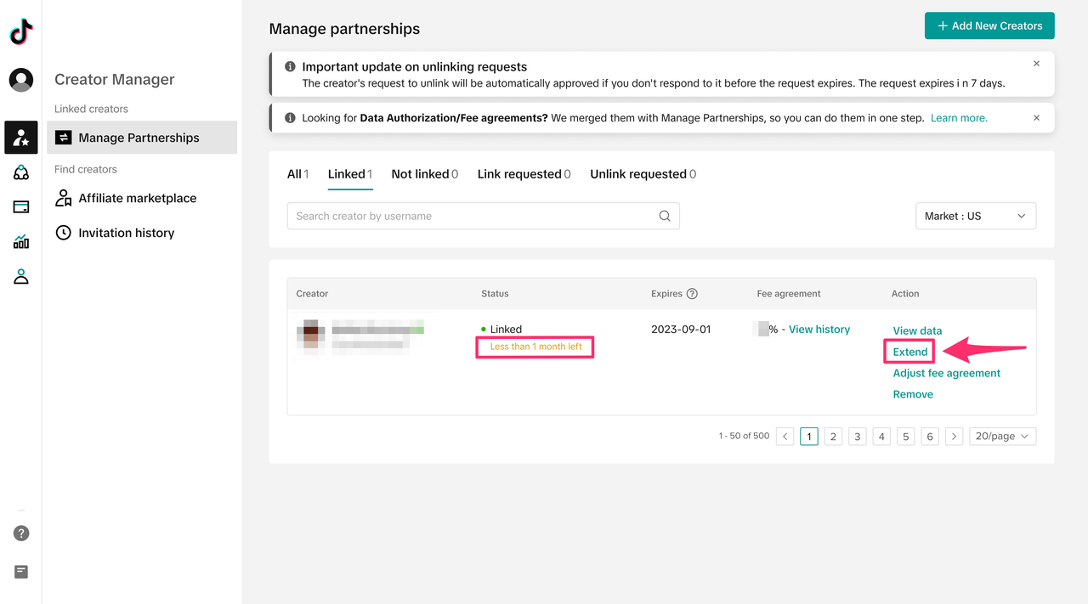Select the creator manager star-person sidebar icon
The image size is (1088, 604).
coord(21,138)
